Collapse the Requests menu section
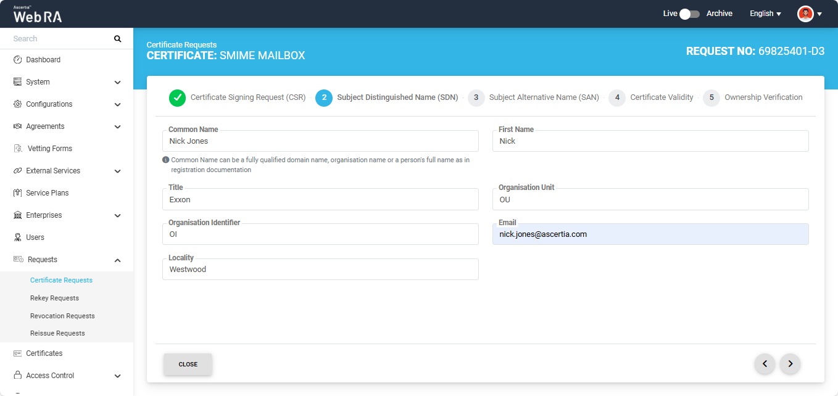Viewport: 838px width, 396px height. point(117,260)
